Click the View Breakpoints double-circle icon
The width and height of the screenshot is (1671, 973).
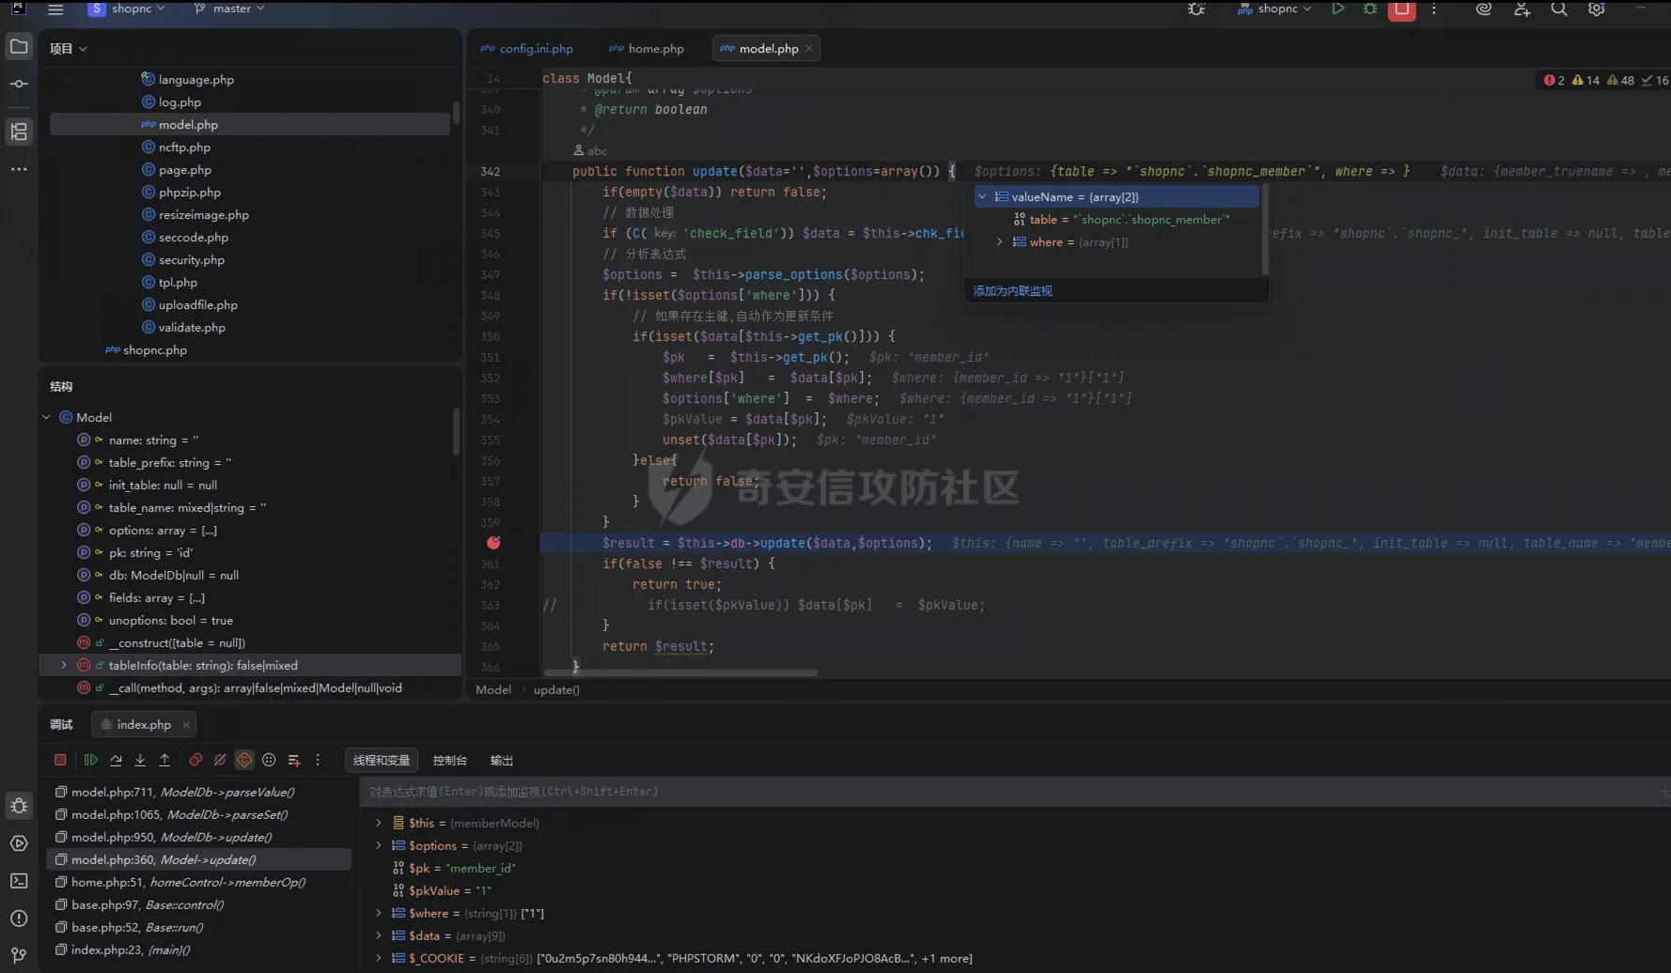[x=195, y=760]
